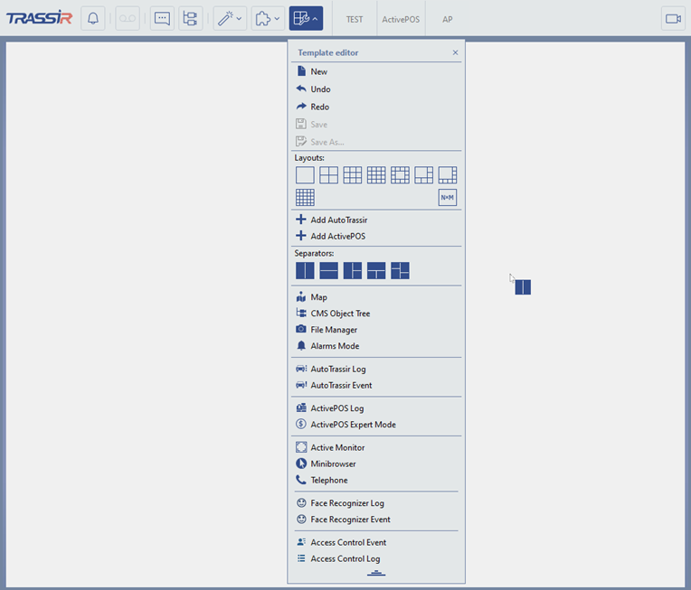The width and height of the screenshot is (691, 590).
Task: Open the messages chat bubble icon
Action: coord(163,19)
